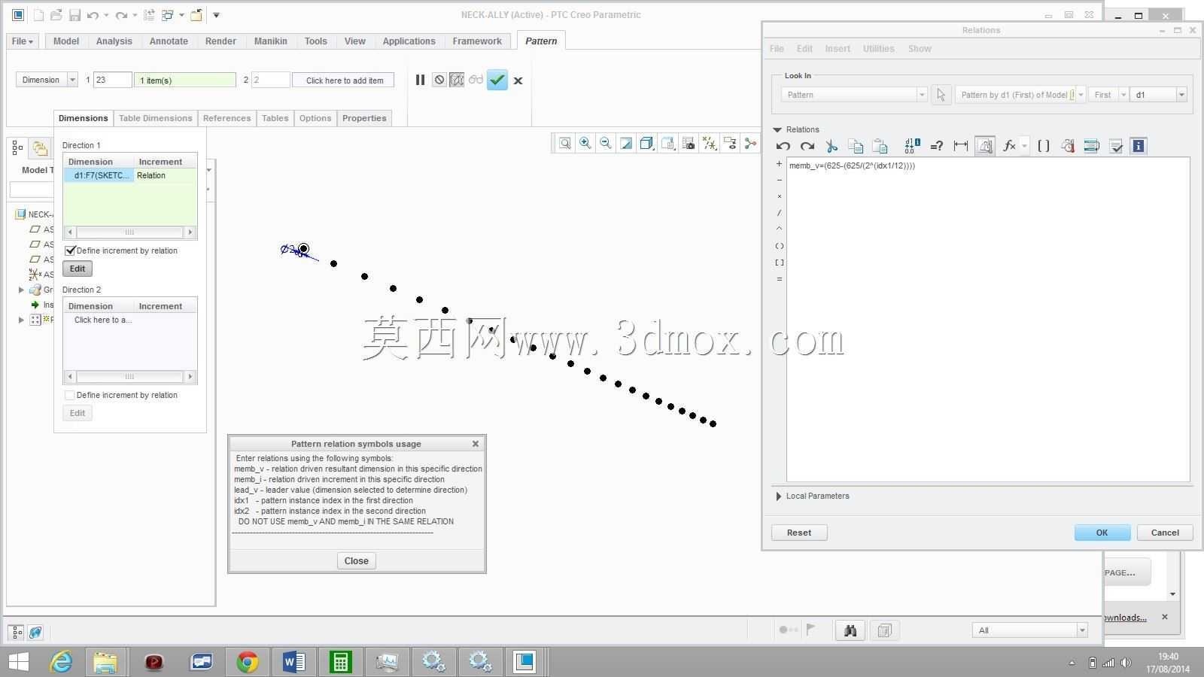Undo the last edit in Relations toolbar

click(x=783, y=146)
